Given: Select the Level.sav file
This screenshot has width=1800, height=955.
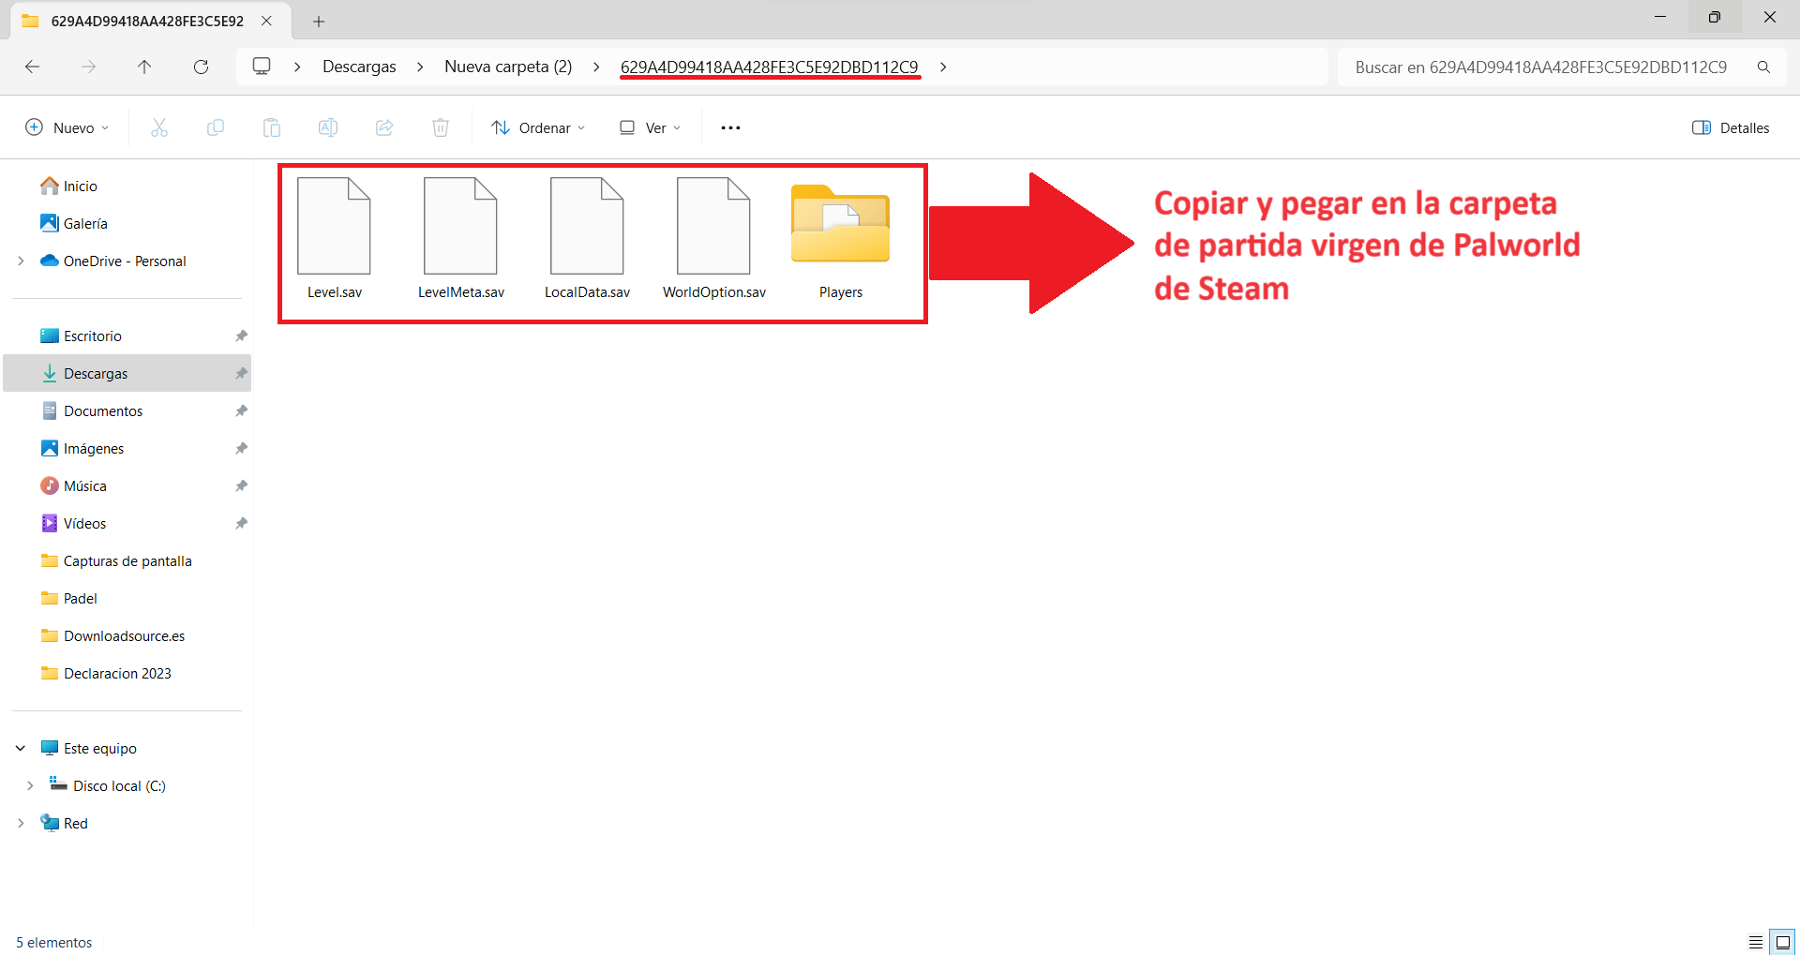Looking at the screenshot, I should (334, 239).
